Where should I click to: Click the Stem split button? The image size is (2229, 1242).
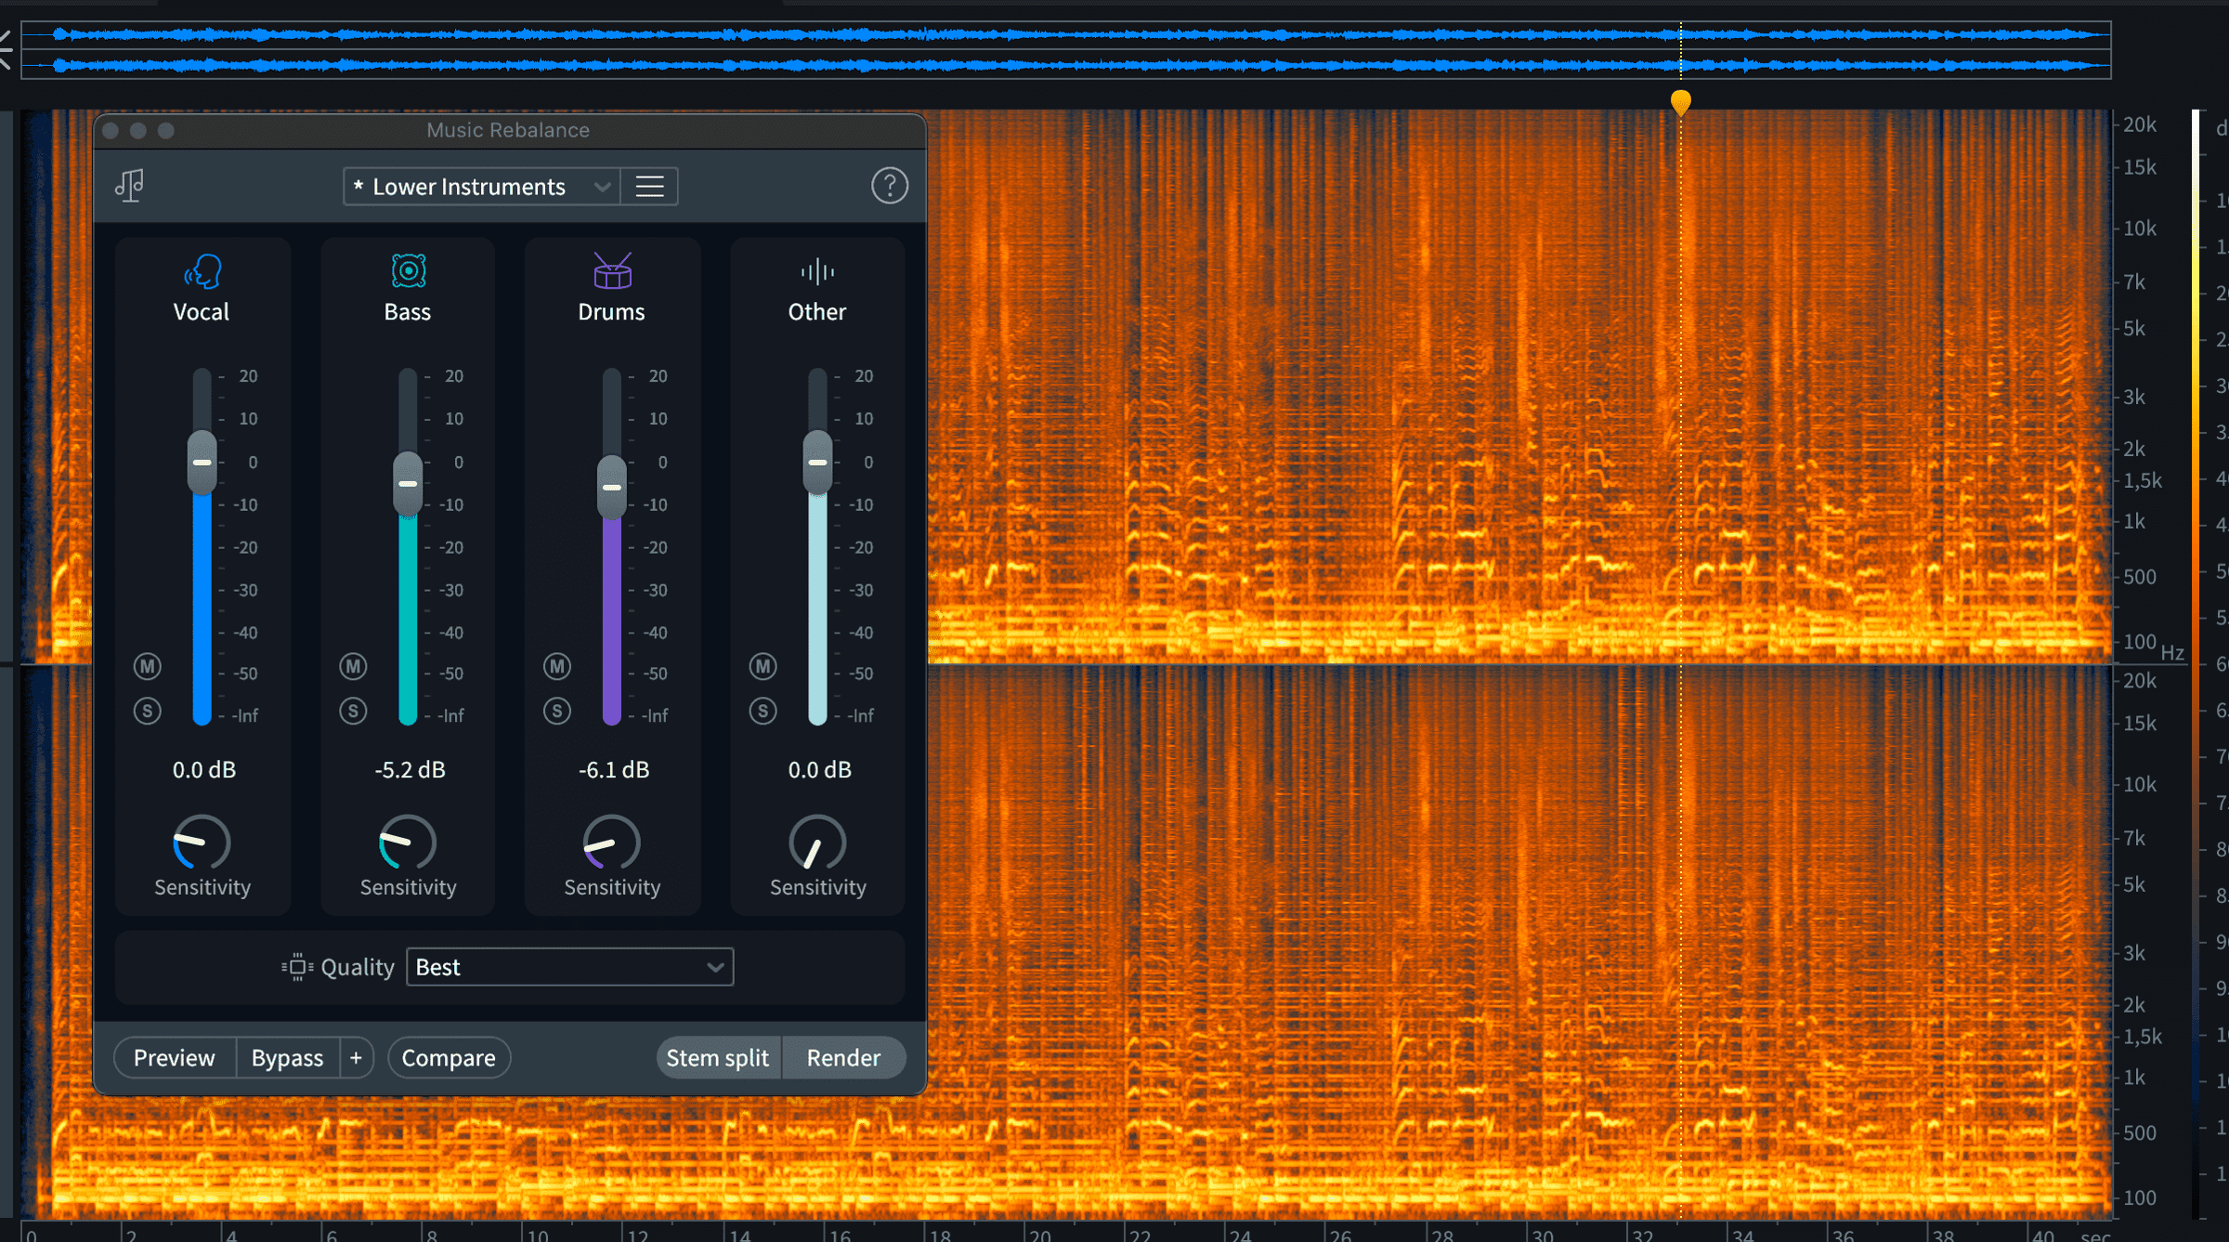tap(718, 1058)
